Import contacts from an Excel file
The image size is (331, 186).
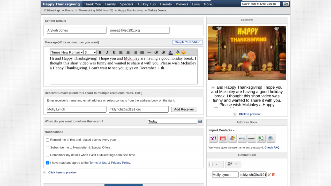tap(261, 138)
